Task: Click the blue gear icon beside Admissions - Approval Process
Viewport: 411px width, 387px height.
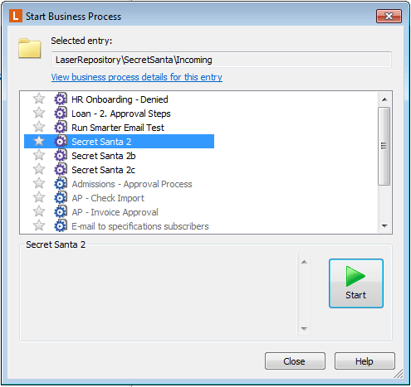Action: pos(61,183)
